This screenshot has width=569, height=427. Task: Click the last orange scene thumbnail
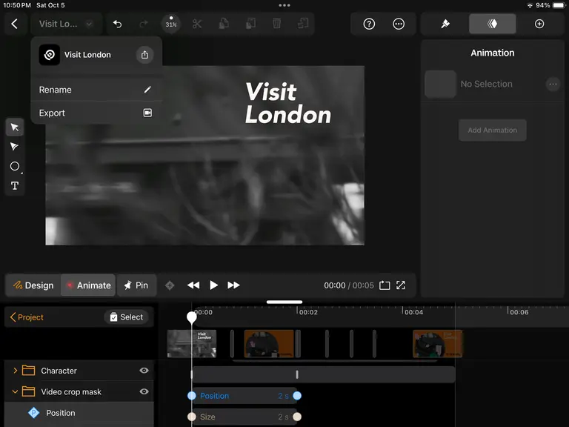(438, 343)
